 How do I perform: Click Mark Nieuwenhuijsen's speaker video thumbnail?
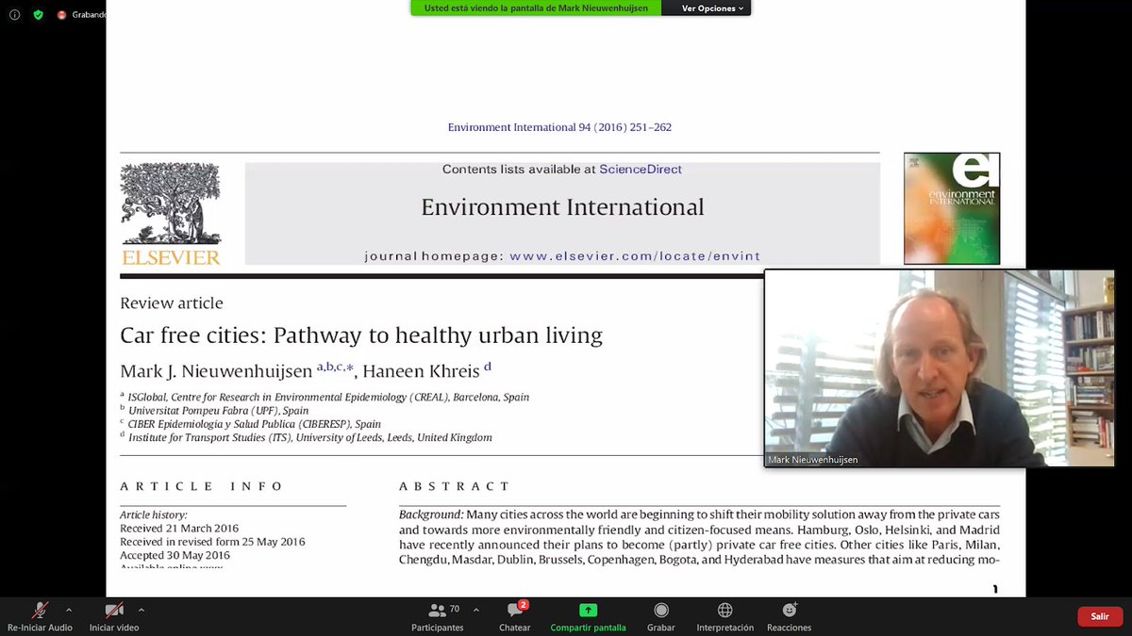click(x=939, y=368)
